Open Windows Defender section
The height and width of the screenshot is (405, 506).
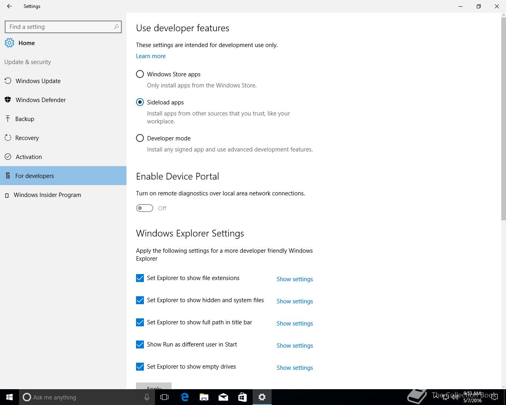click(x=63, y=100)
